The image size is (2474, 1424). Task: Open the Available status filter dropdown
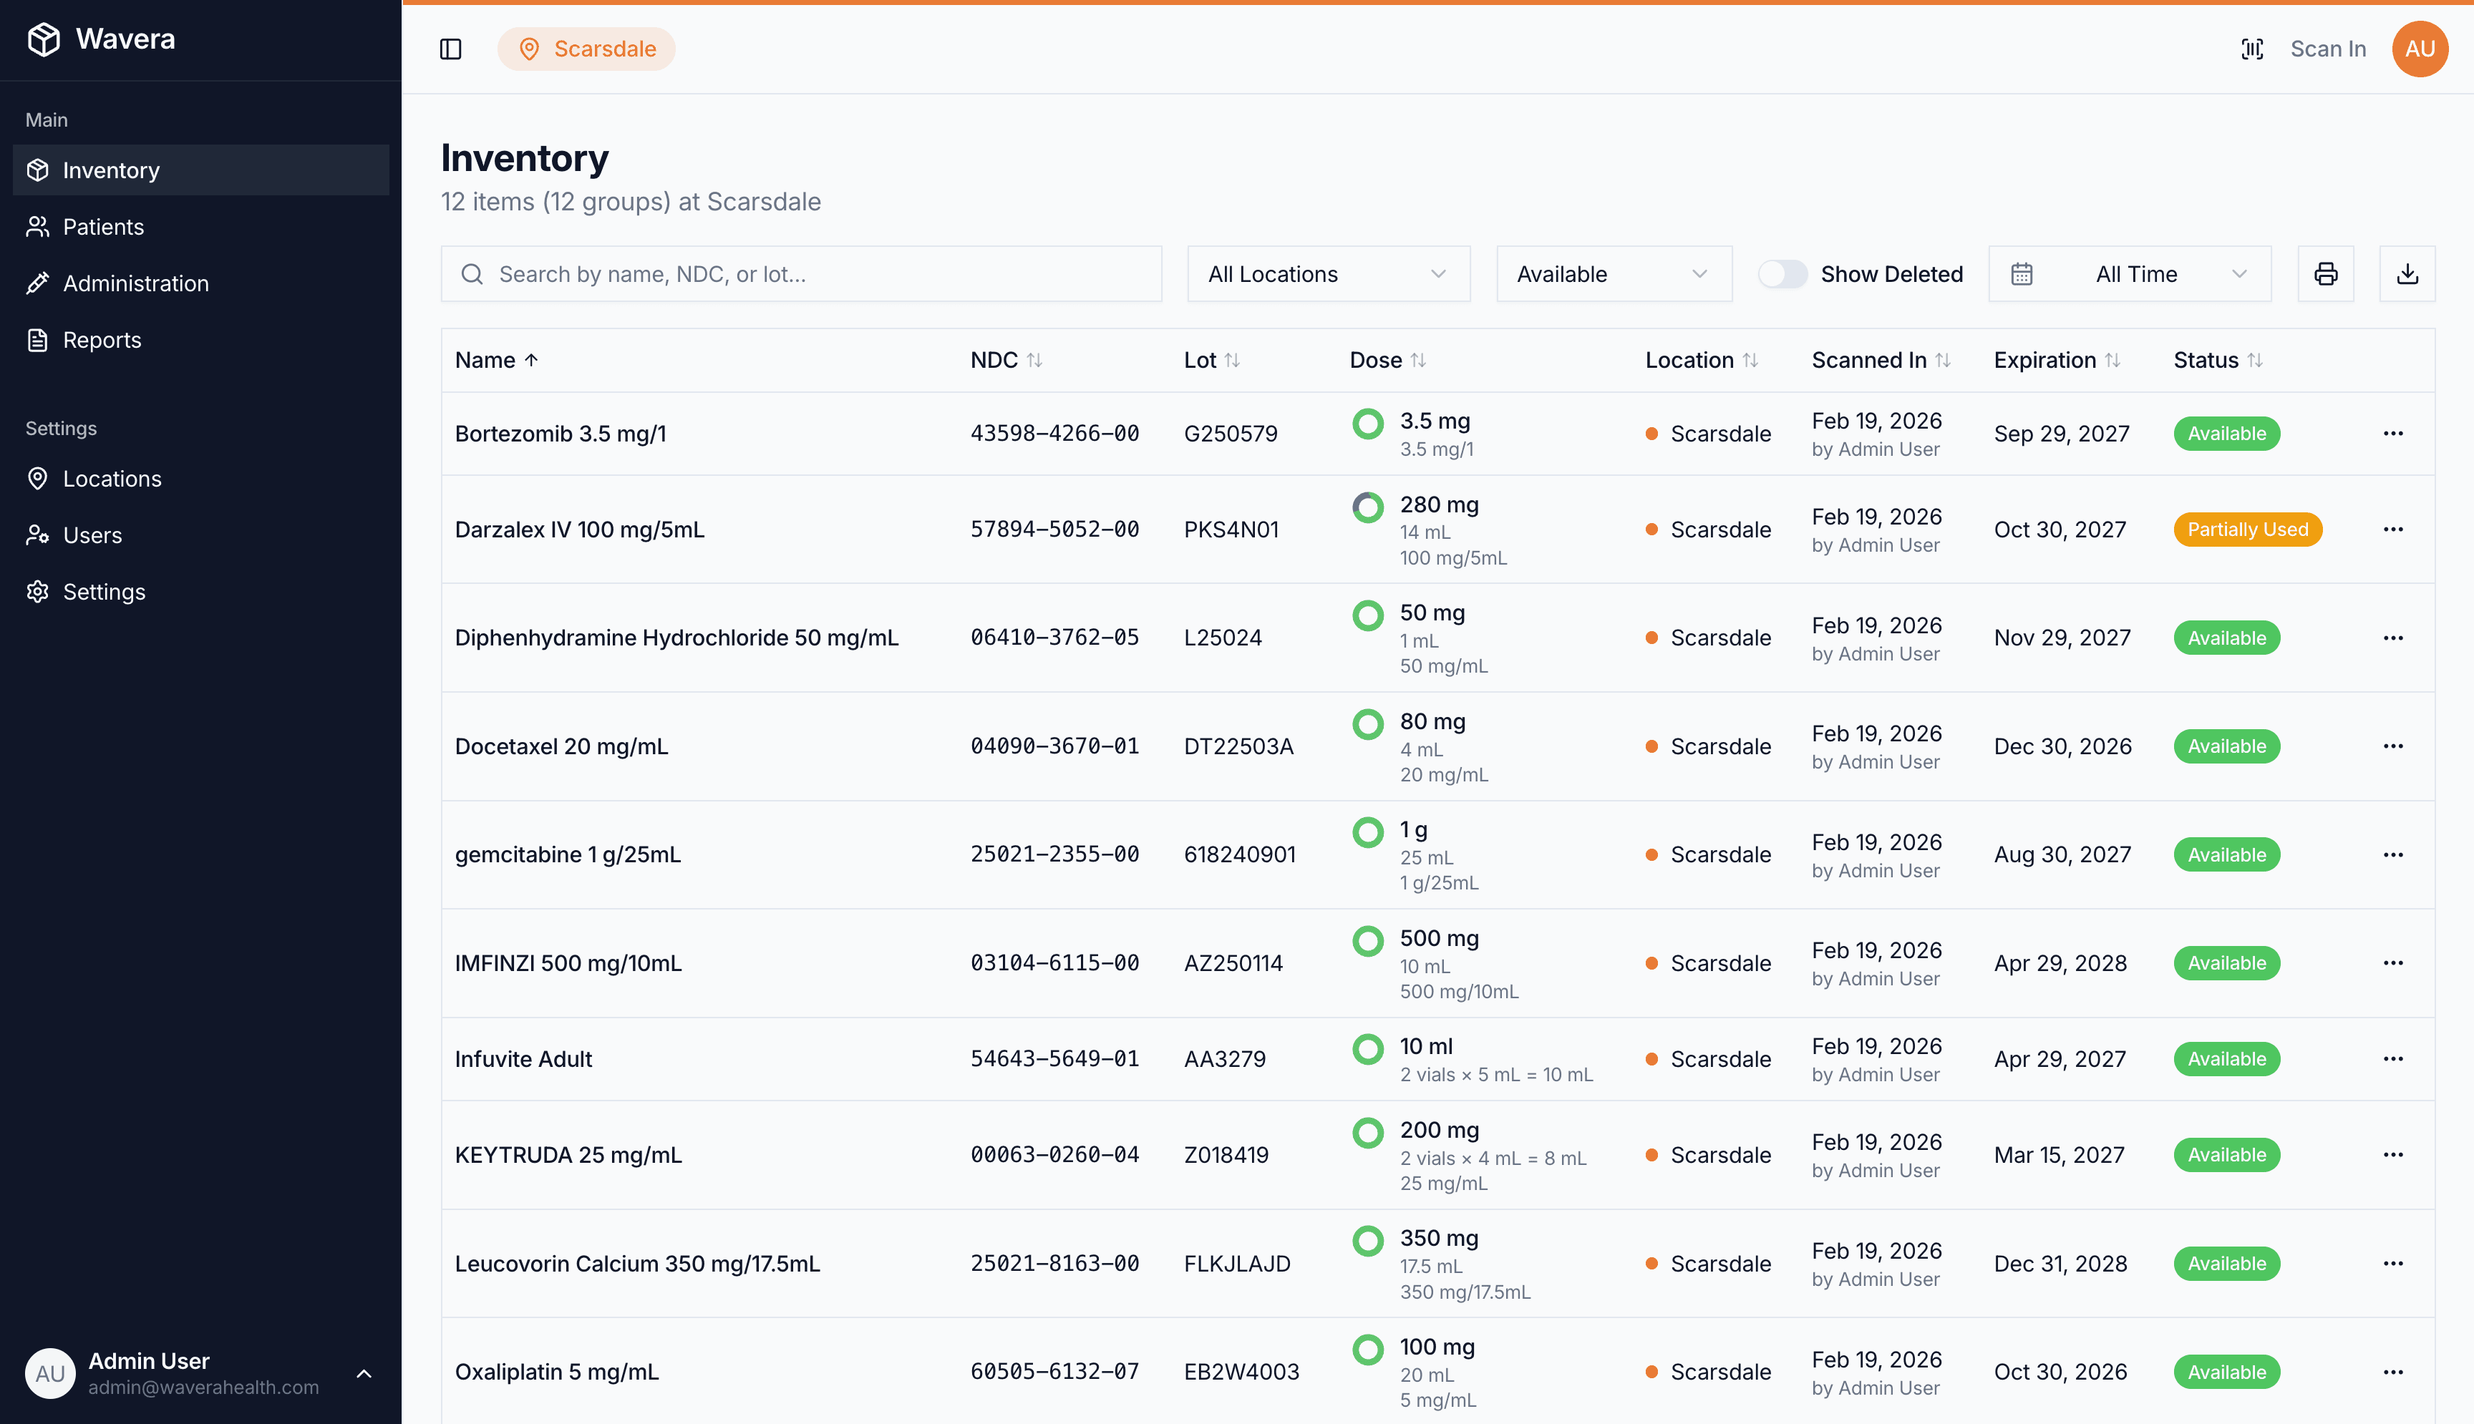click(x=1613, y=274)
